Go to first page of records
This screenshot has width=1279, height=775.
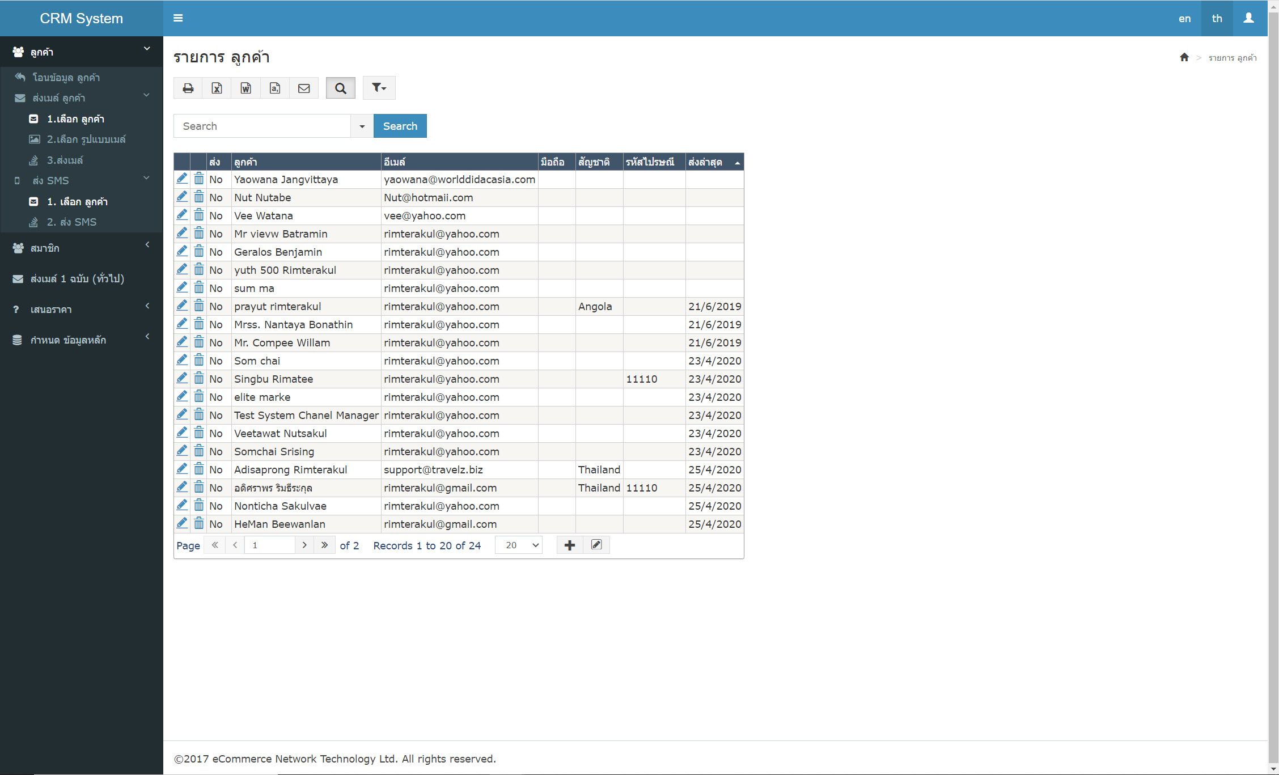215,545
